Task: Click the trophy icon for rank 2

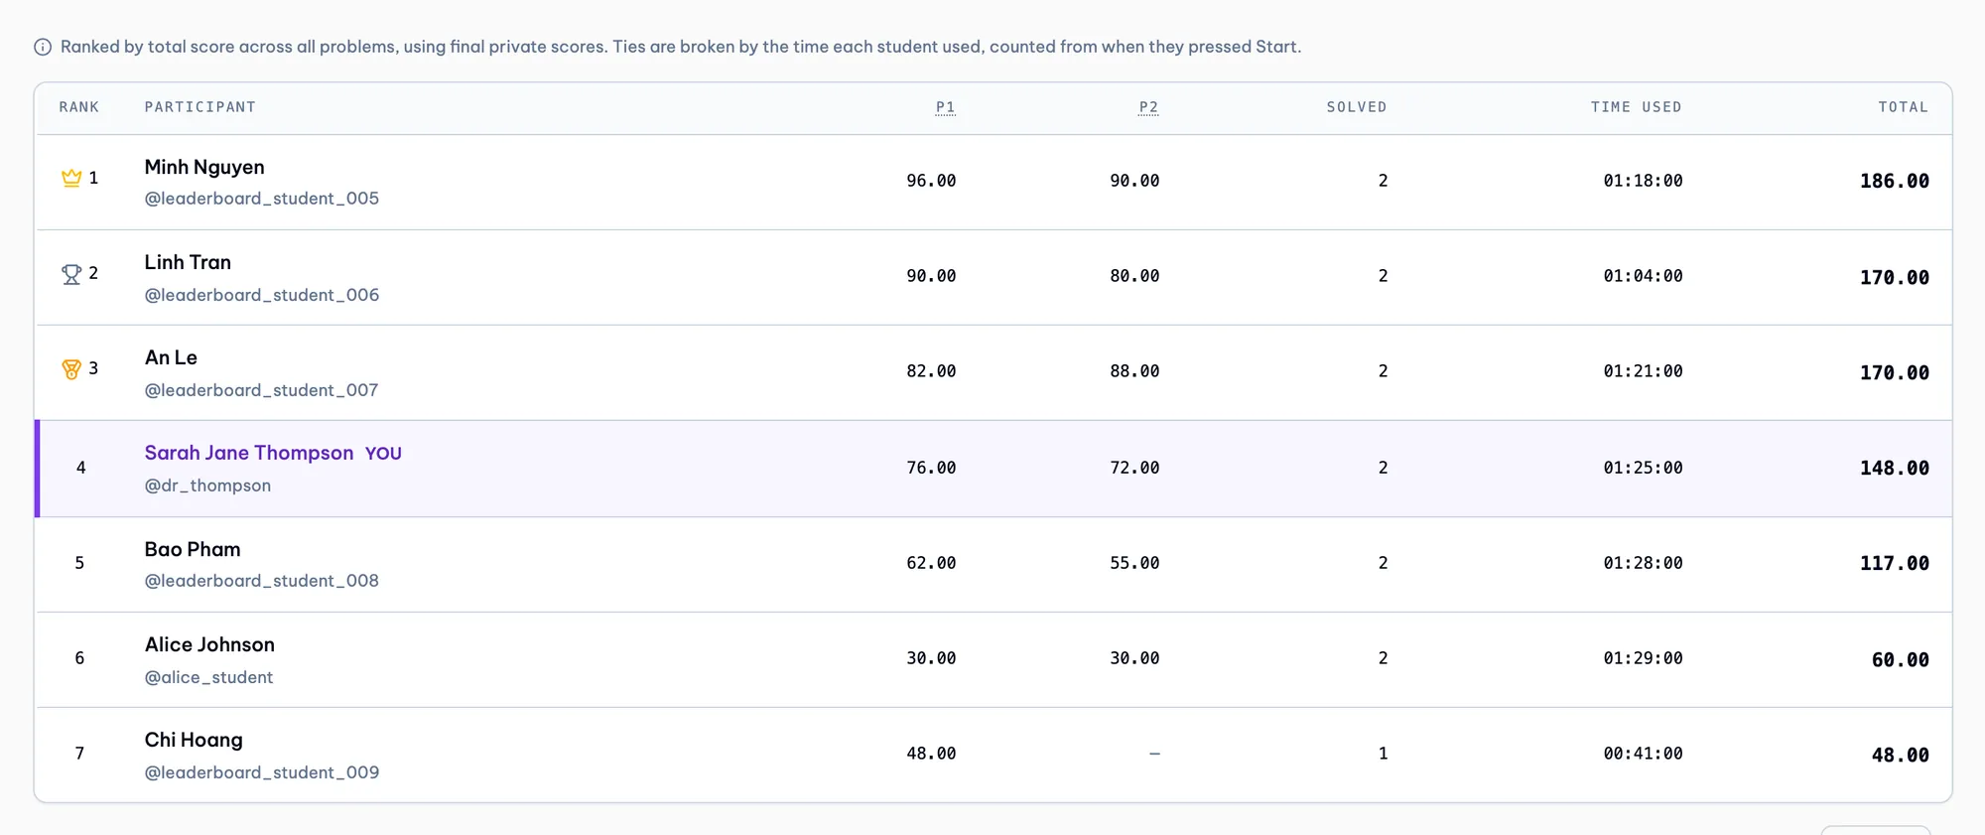Action: tap(71, 274)
